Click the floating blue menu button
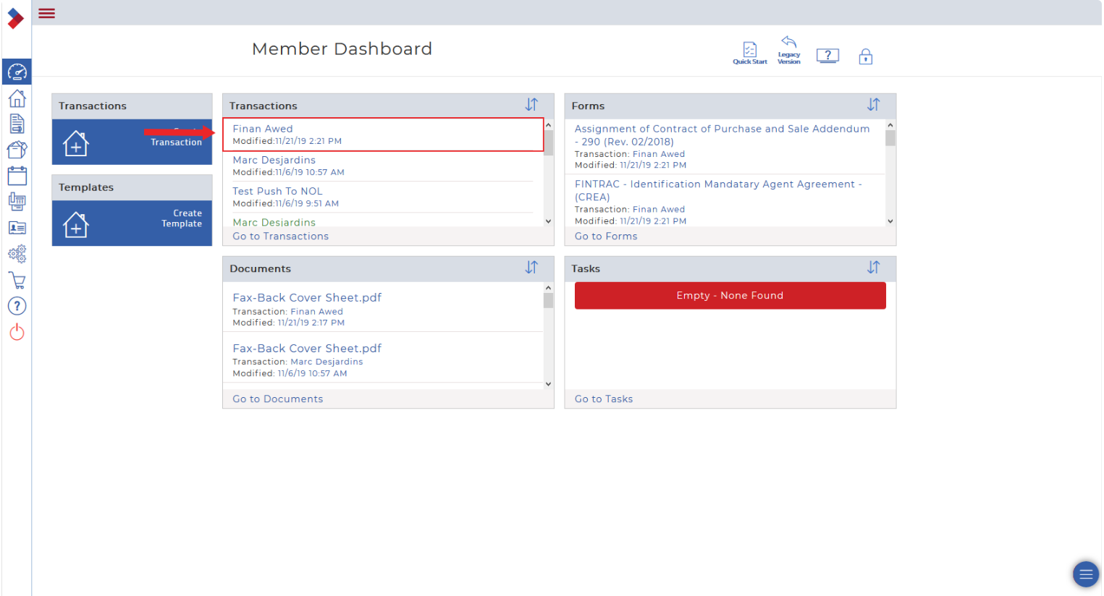 tap(1084, 574)
